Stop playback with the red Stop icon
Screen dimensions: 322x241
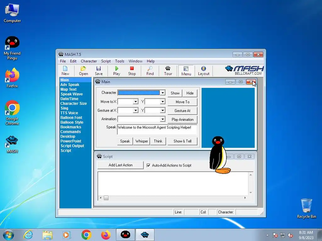(132, 71)
